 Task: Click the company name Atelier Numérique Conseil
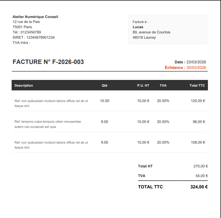[35, 17]
